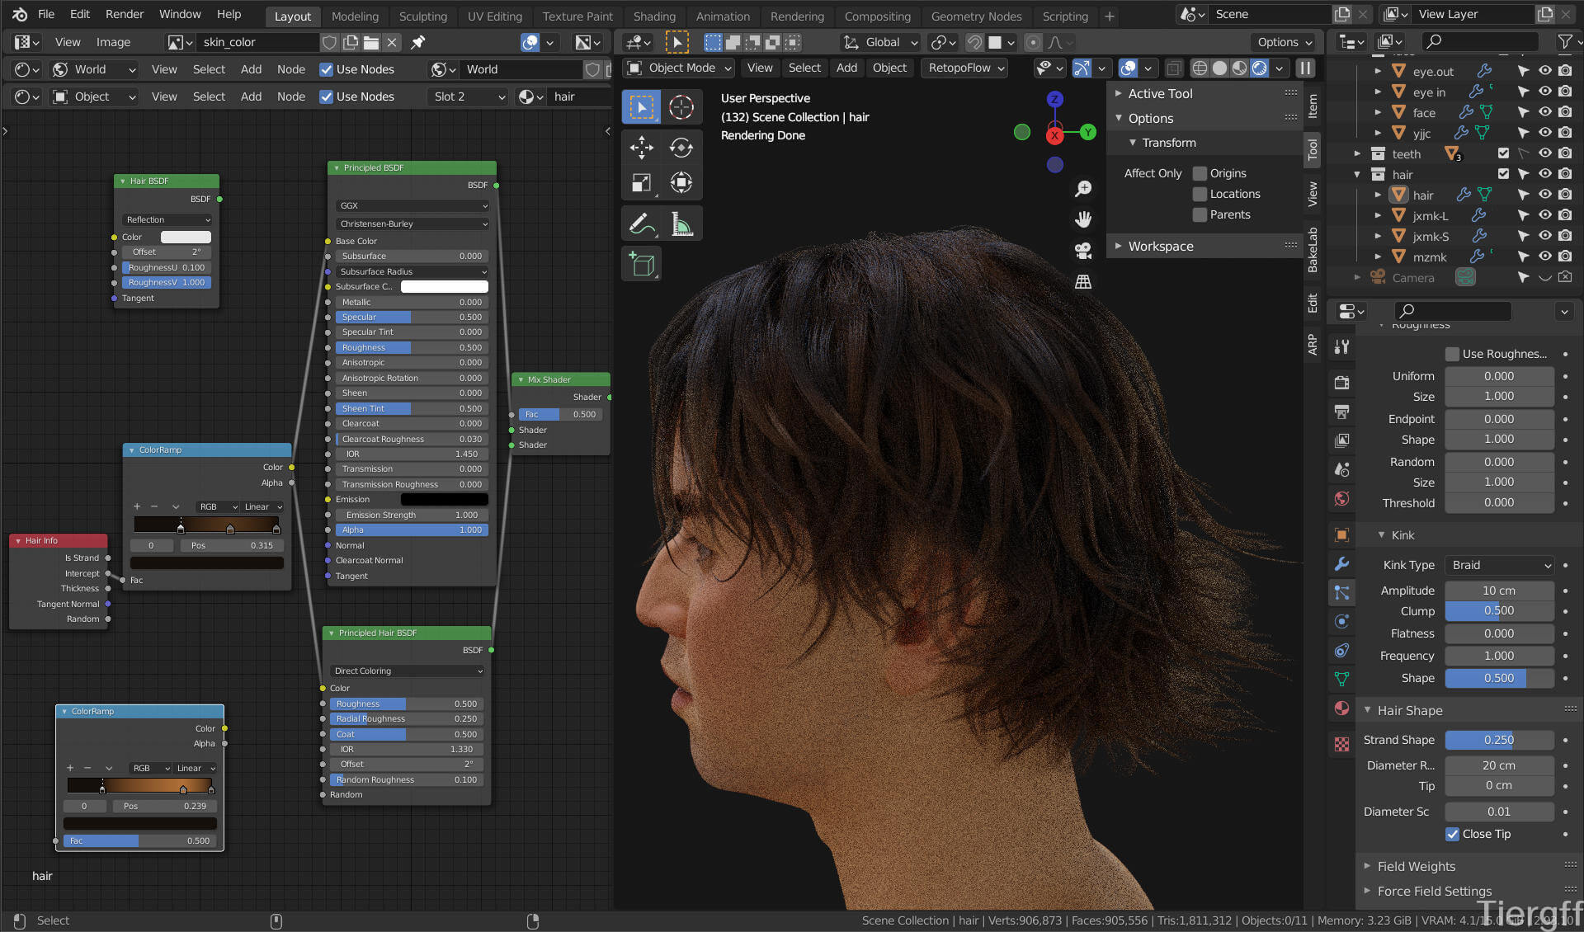This screenshot has height=932, width=1584.
Task: Select the Rotate tool icon
Action: coord(681,148)
